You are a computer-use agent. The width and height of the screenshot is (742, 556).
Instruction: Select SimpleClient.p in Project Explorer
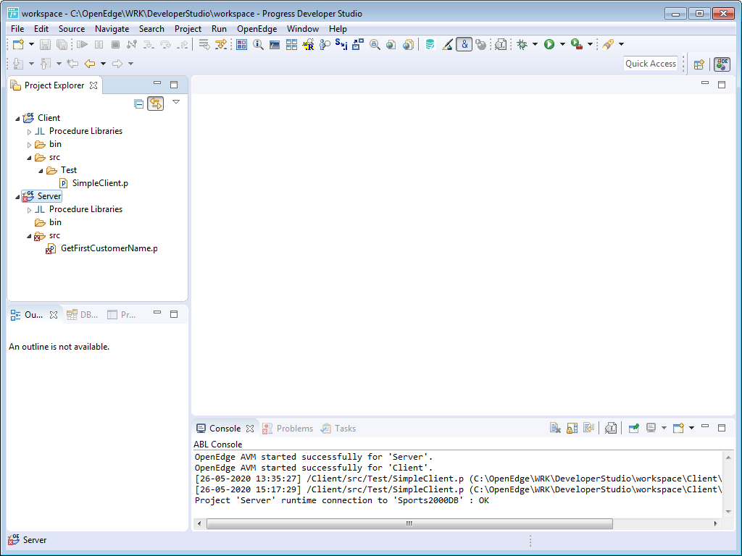click(x=100, y=183)
